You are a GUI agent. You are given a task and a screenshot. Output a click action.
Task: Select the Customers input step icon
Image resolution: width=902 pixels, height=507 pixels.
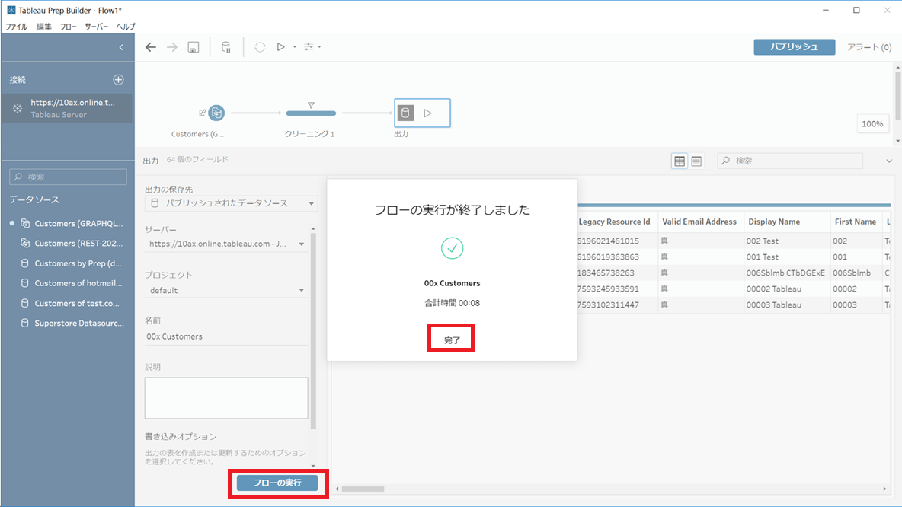(216, 113)
